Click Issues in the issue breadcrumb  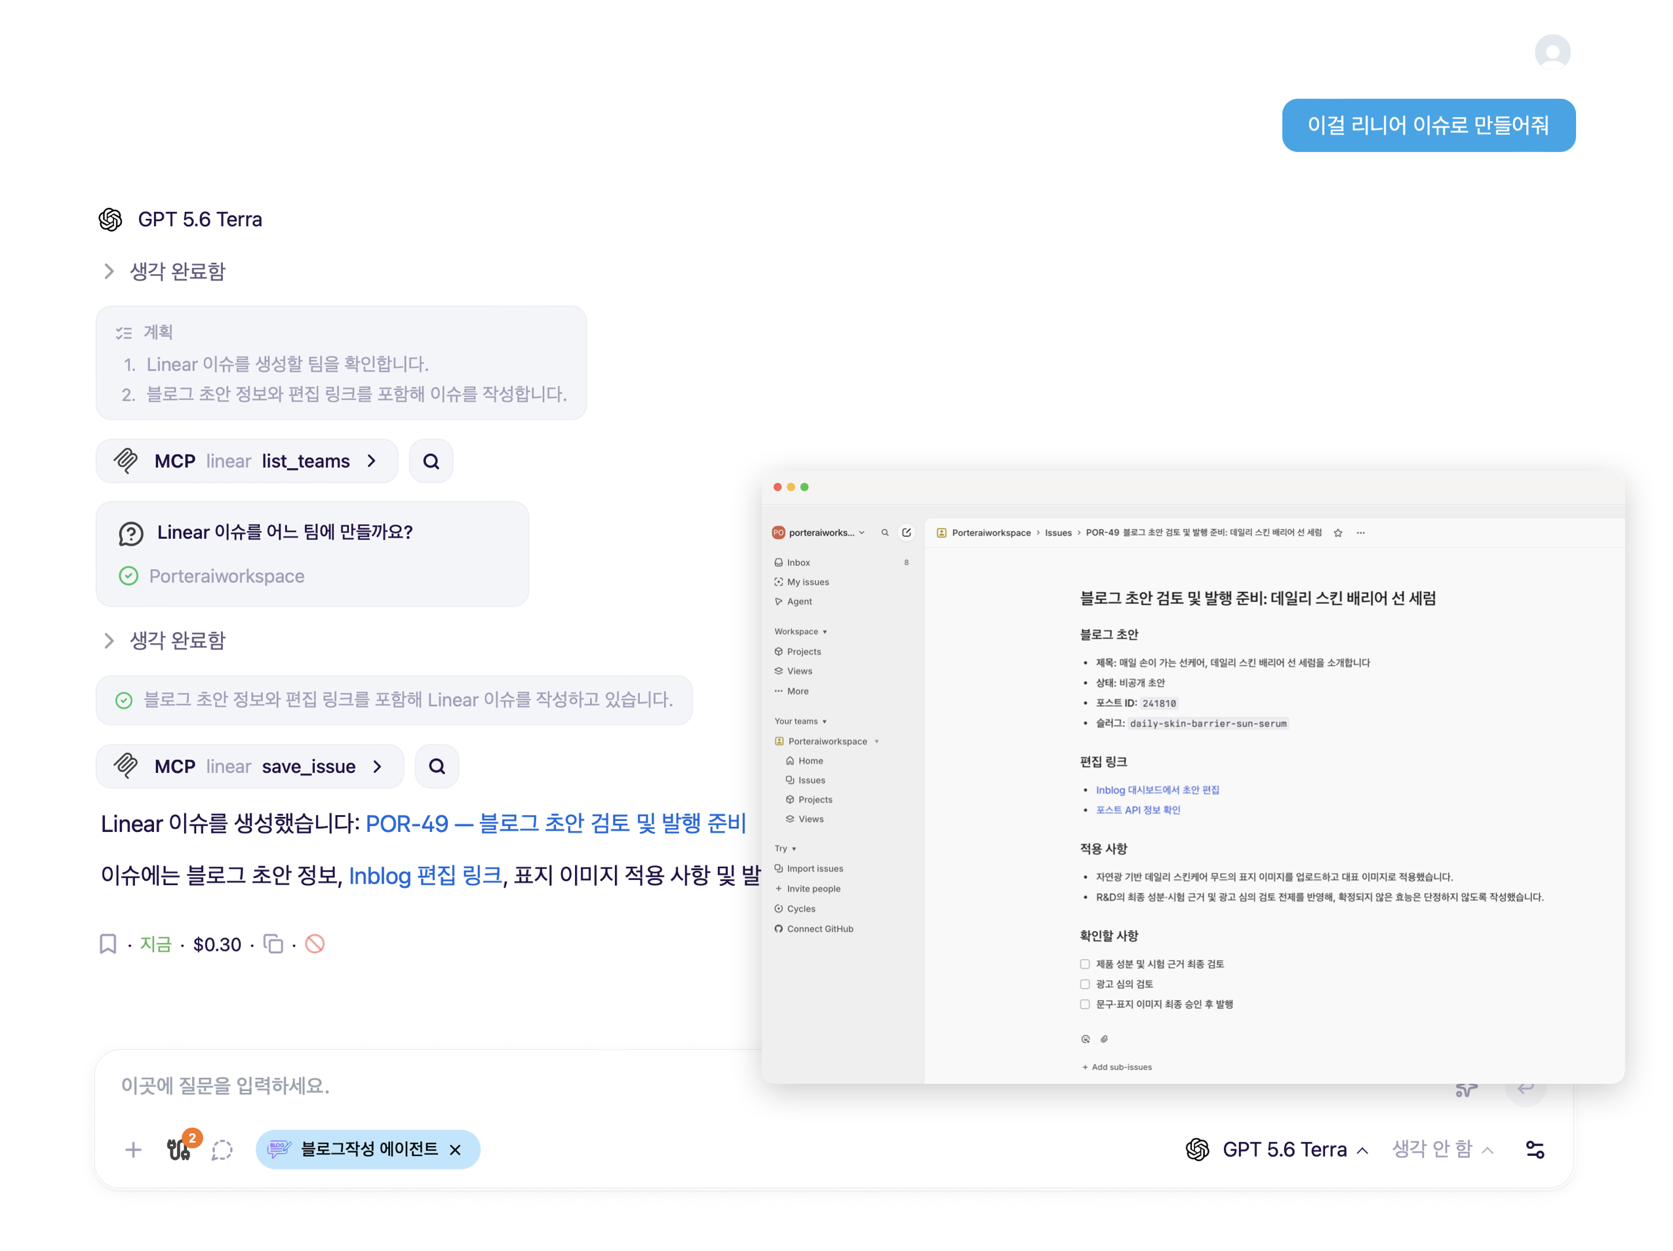click(1058, 532)
